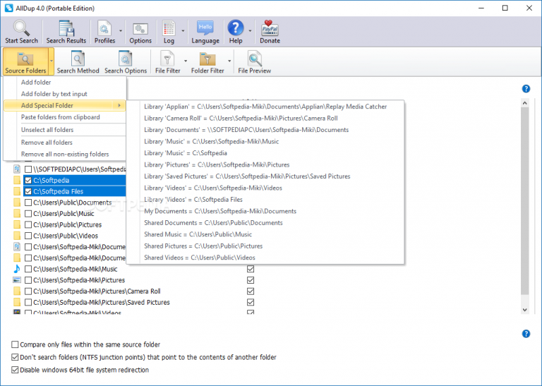Toggle subfolder checkbox on Saved Pictures row

(x=251, y=302)
